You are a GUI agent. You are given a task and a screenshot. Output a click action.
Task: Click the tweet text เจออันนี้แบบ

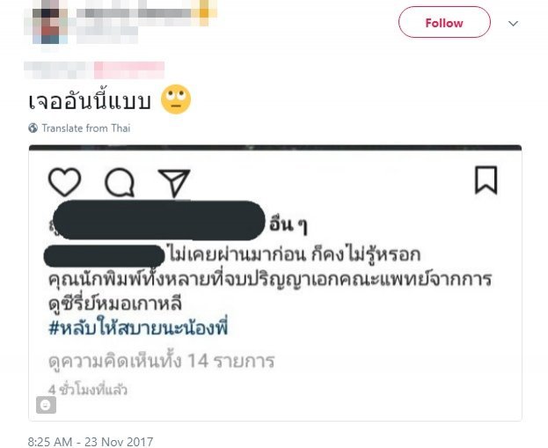(90, 100)
